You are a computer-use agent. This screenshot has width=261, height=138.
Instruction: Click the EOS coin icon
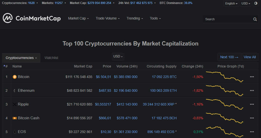click(15, 132)
